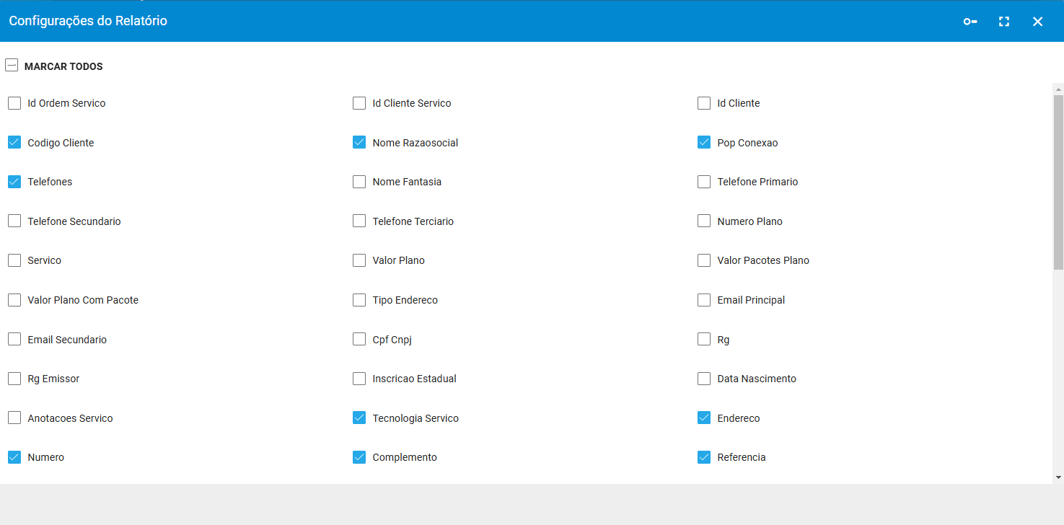This screenshot has height=525, width=1064.
Task: Untick the Complemento checkbox
Action: (x=359, y=456)
